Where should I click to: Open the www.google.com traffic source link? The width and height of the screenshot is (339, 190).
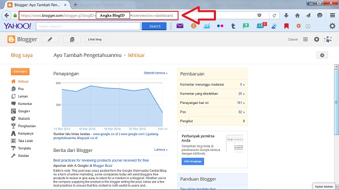click(x=133, y=134)
